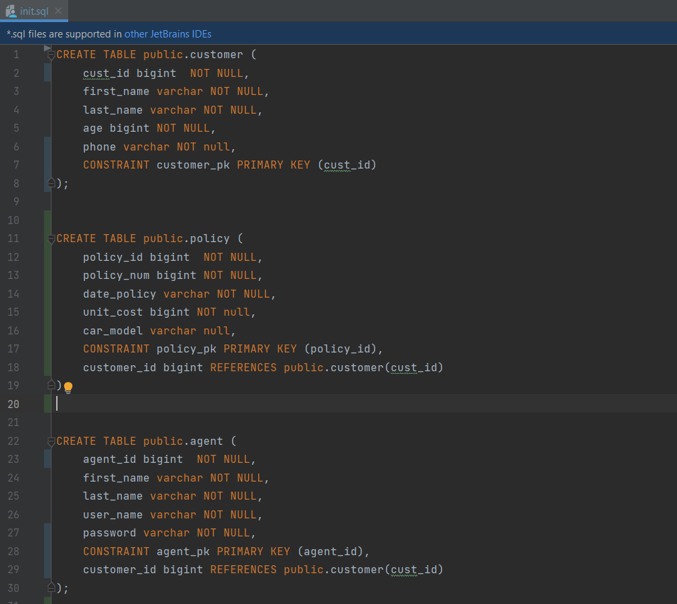Place cursor on 'cust_id bigint' column definition
Screen dimensions: 677x604
coord(130,74)
